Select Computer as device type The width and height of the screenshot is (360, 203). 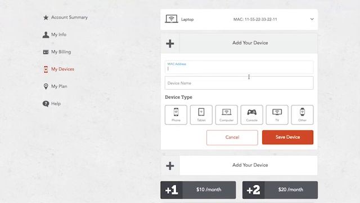pos(226,115)
